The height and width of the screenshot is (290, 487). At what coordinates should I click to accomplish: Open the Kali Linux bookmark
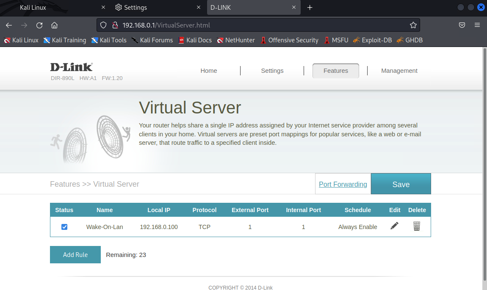21,40
